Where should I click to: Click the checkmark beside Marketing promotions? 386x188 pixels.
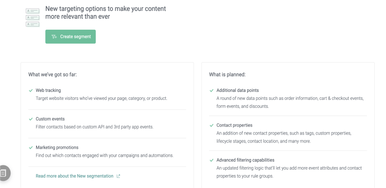(x=31, y=147)
